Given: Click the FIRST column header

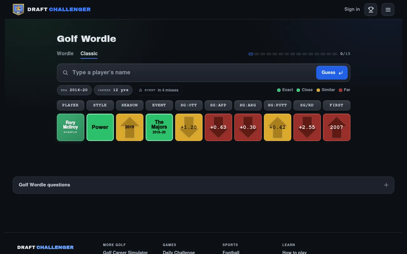Looking at the screenshot, I should [x=337, y=105].
